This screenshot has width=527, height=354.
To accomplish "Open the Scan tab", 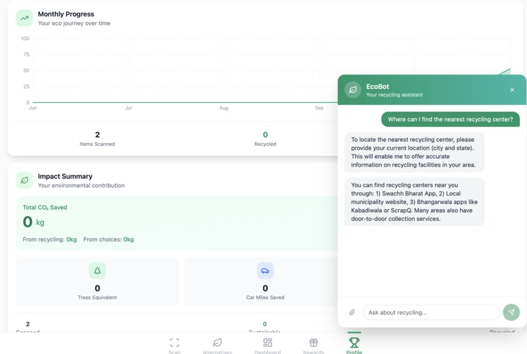I will tap(175, 346).
